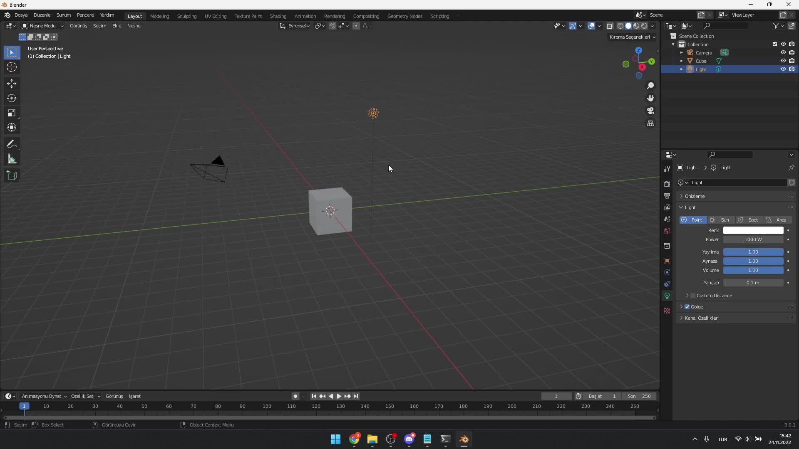Drag the Power value slider
This screenshot has width=799, height=449.
pos(754,239)
